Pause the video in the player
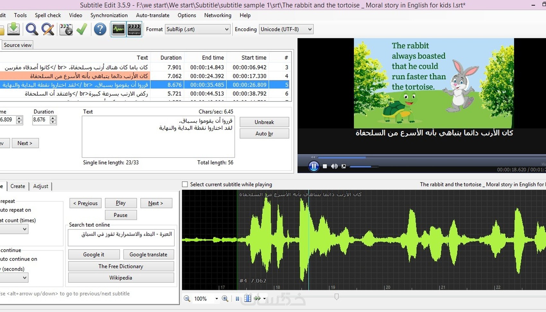The image size is (546, 312). pos(313,166)
